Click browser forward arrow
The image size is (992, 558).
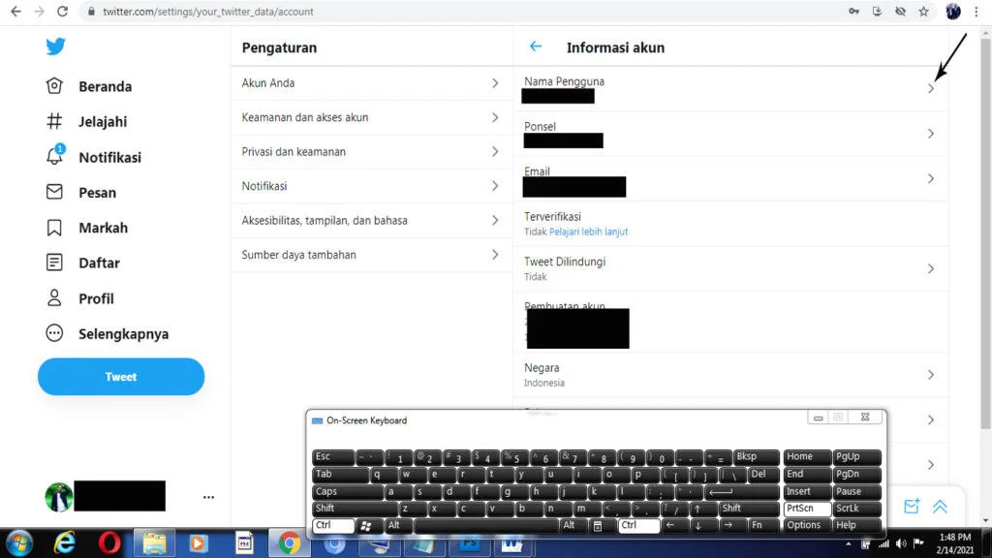(39, 12)
